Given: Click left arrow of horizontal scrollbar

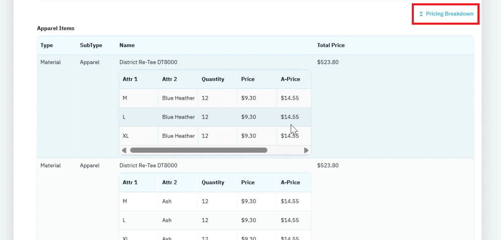Looking at the screenshot, I should (124, 150).
